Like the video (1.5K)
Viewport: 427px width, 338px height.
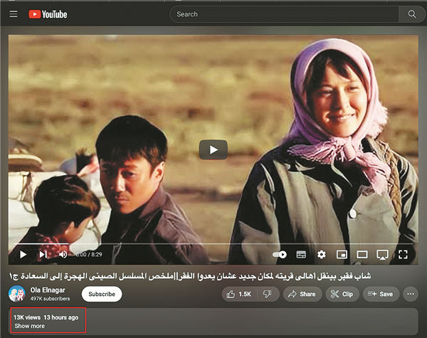239,294
